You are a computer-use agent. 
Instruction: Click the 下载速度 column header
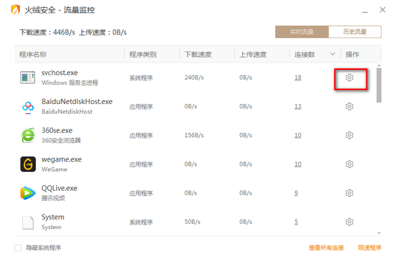(198, 55)
